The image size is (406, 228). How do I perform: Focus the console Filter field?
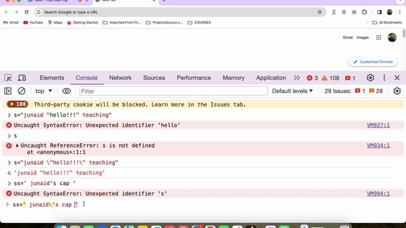(x=173, y=91)
